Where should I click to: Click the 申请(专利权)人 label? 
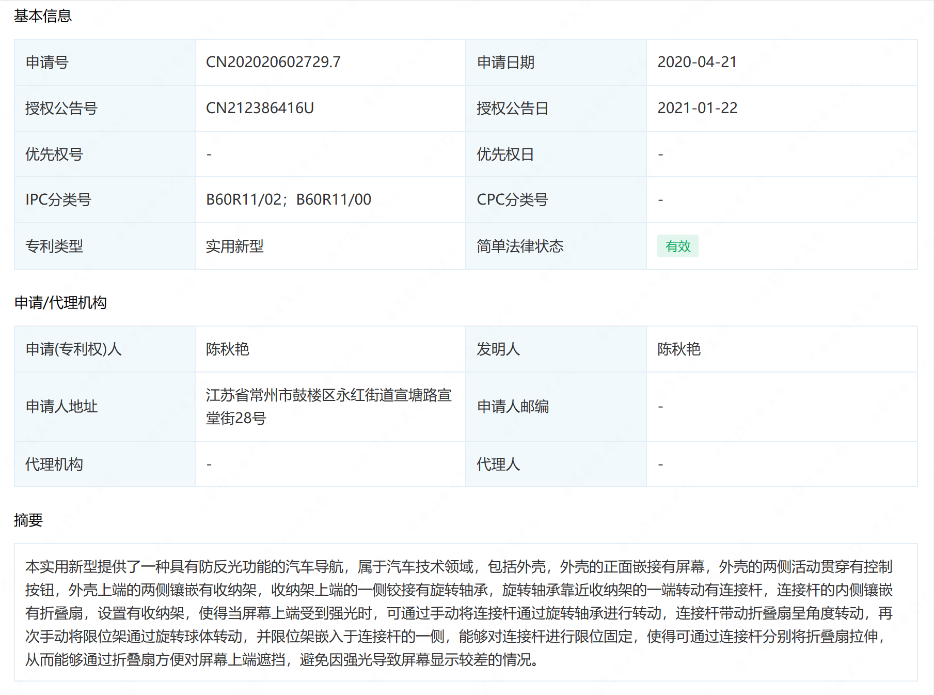(x=73, y=349)
